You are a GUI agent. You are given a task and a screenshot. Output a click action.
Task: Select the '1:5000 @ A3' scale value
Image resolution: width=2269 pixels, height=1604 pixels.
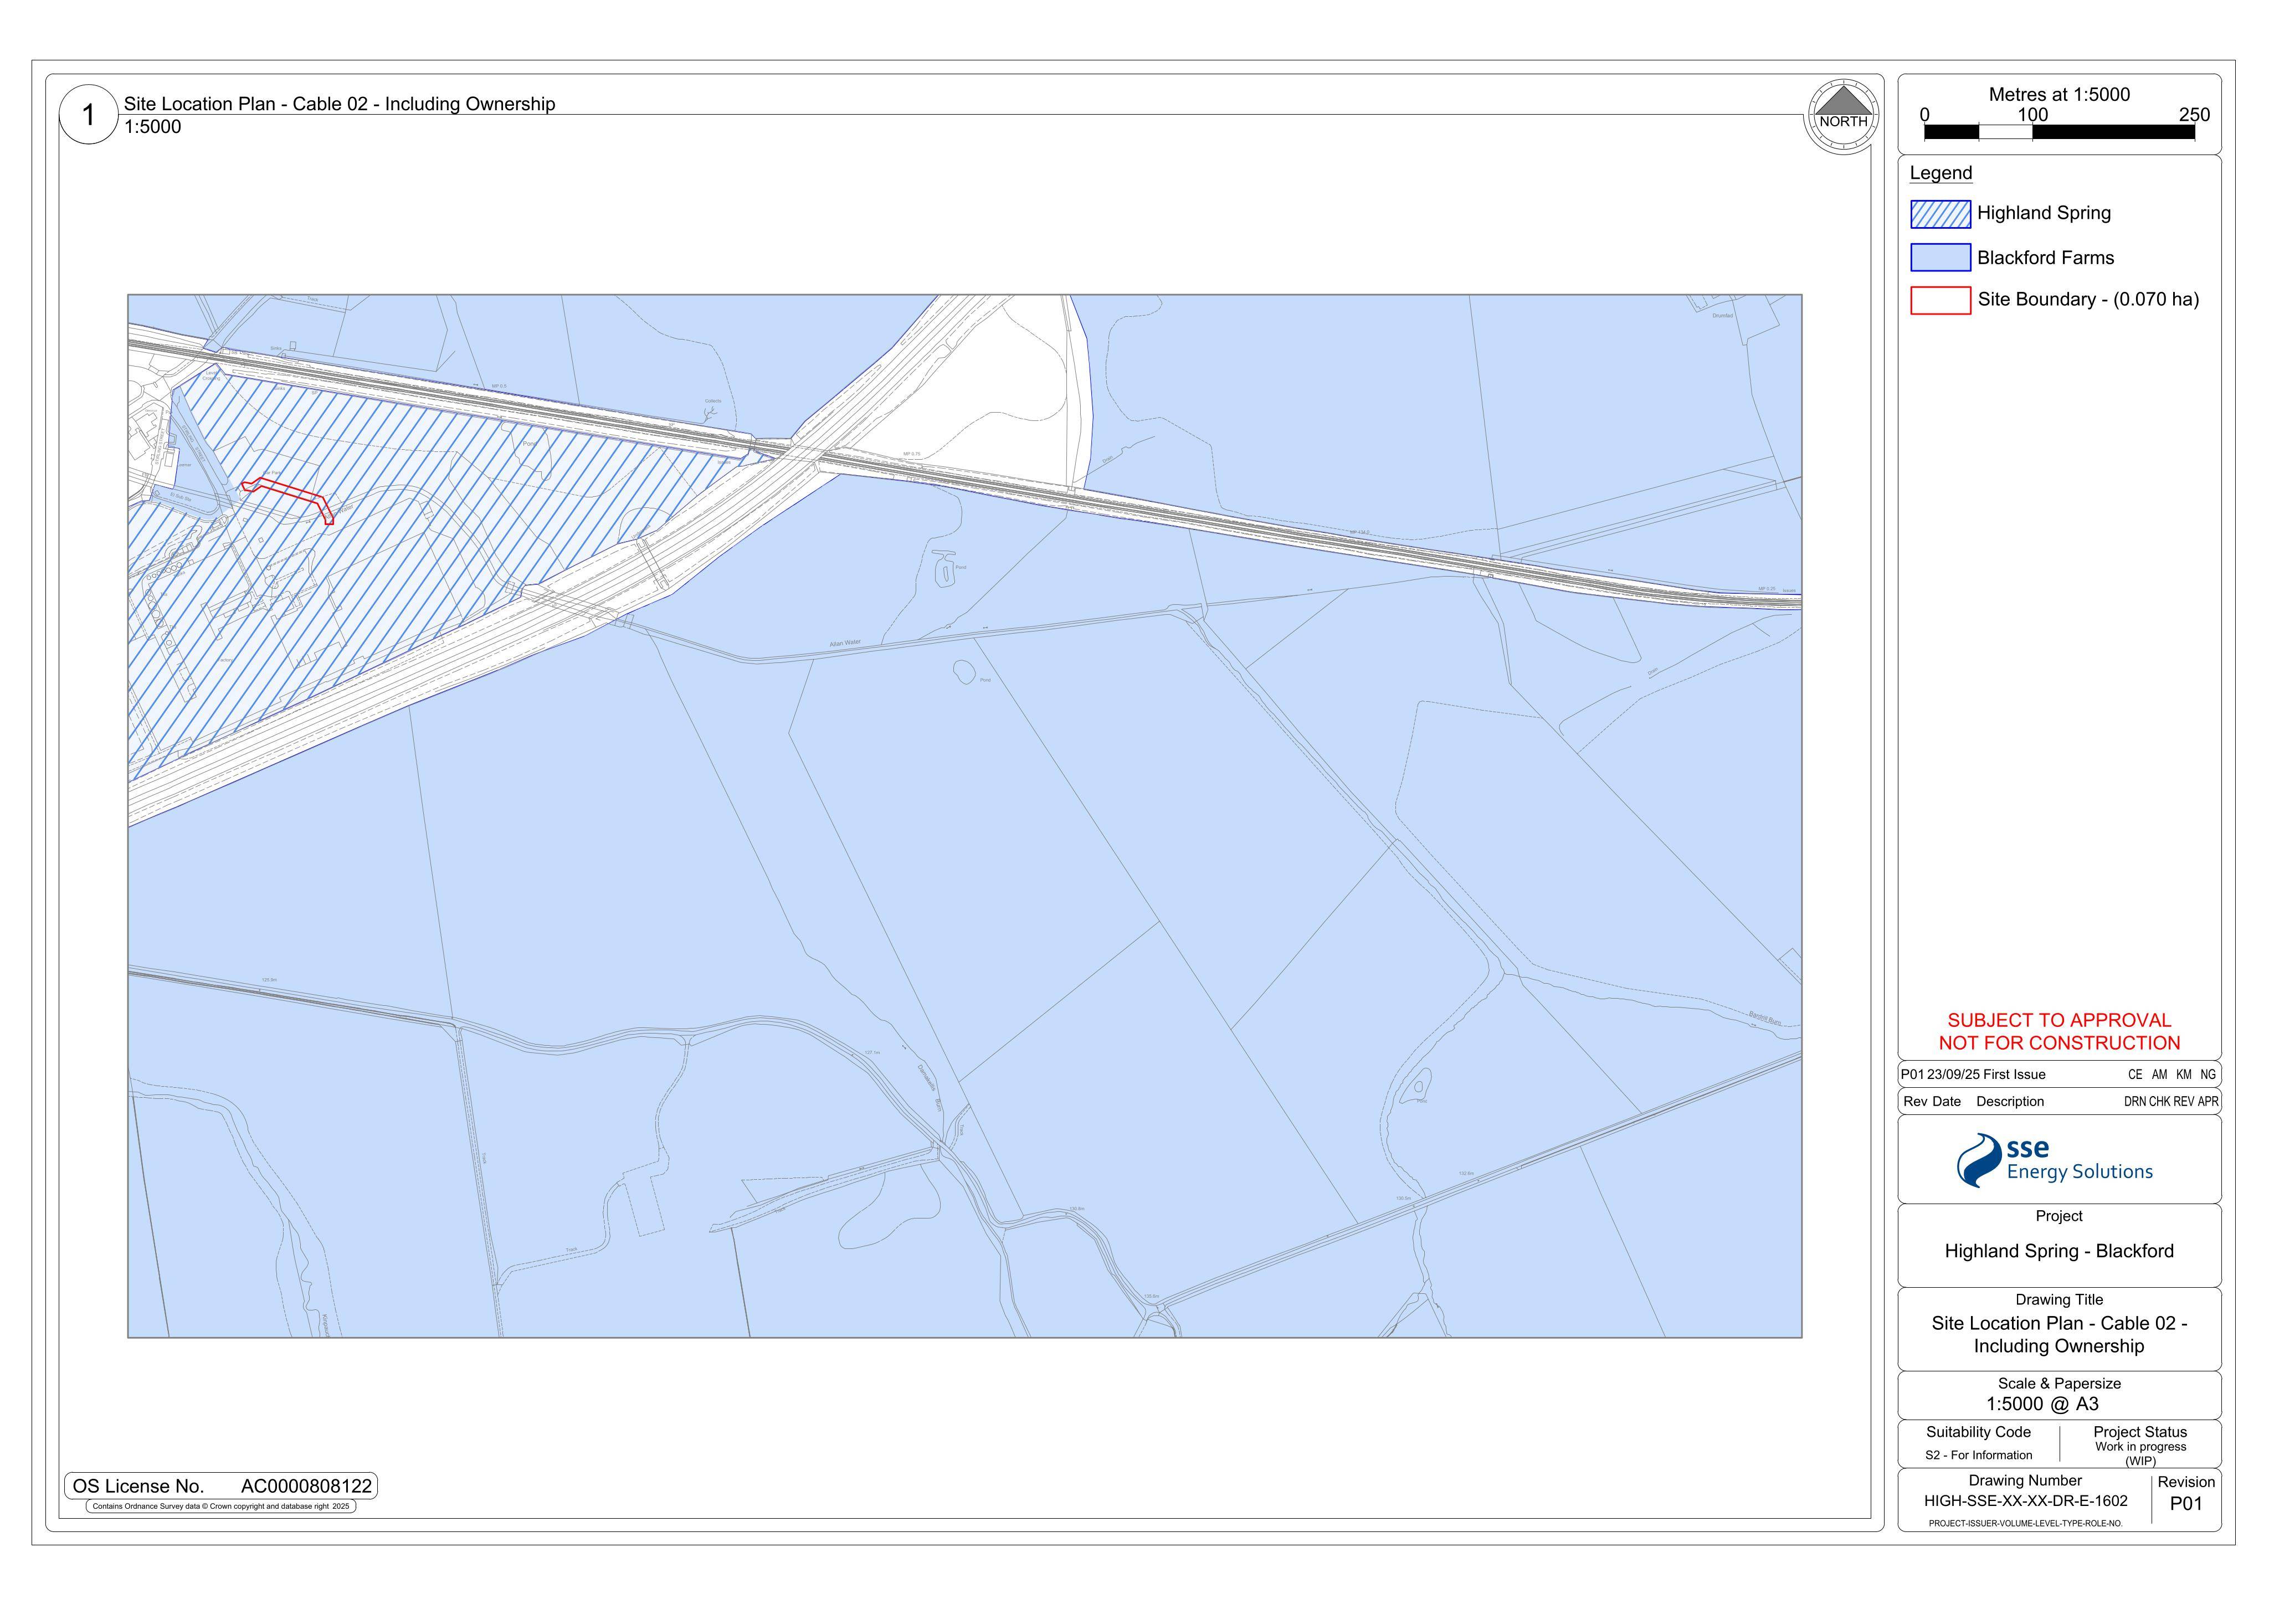point(2042,1405)
